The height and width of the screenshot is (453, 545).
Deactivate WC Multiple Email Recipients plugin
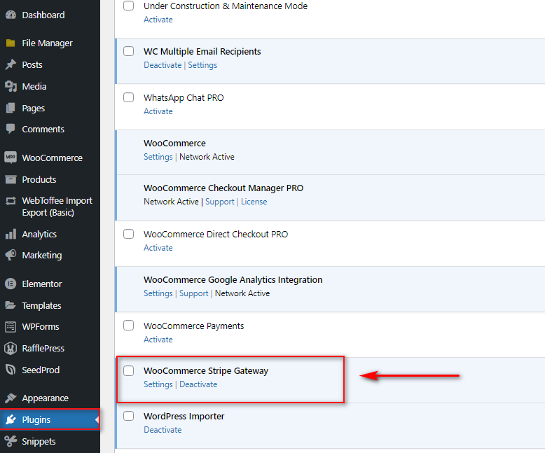[163, 65]
